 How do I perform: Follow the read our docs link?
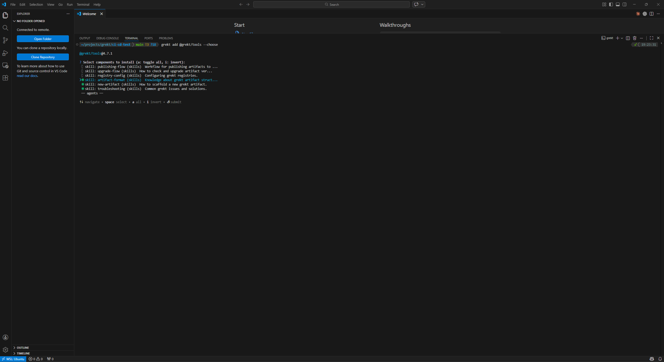27,76
